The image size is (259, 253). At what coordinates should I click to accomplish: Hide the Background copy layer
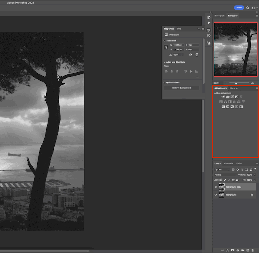[216, 187]
